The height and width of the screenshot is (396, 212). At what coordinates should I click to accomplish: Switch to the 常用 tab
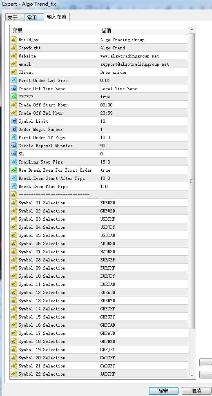click(x=34, y=18)
